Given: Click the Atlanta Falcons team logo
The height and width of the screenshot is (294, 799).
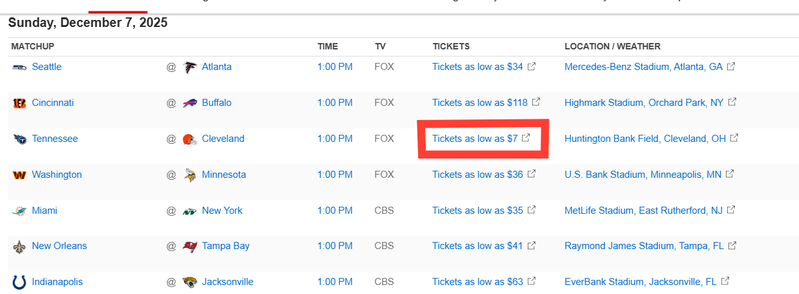Looking at the screenshot, I should tap(189, 67).
